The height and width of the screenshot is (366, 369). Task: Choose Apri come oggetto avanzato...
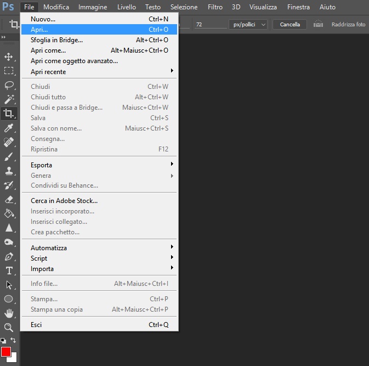pos(99,61)
